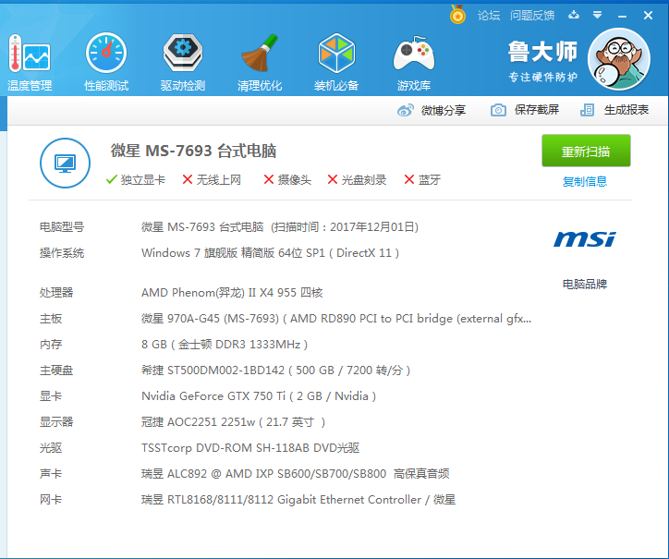Open 游戏库 gamepad icon
The image size is (669, 559).
click(413, 54)
